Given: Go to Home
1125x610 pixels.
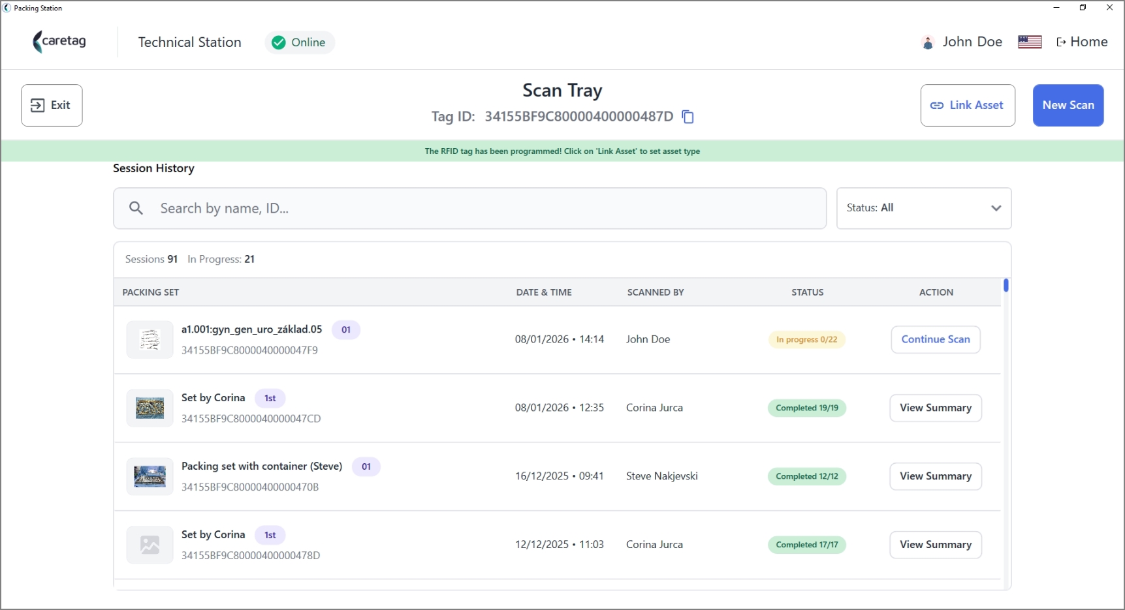Looking at the screenshot, I should 1082,42.
